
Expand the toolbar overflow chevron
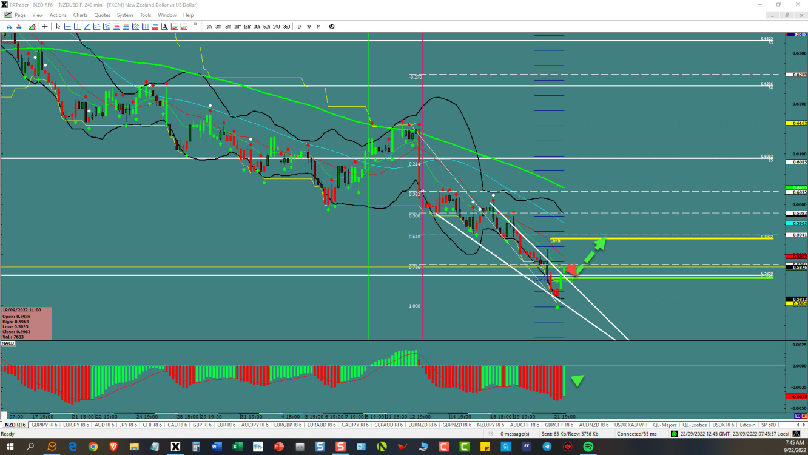click(x=195, y=24)
